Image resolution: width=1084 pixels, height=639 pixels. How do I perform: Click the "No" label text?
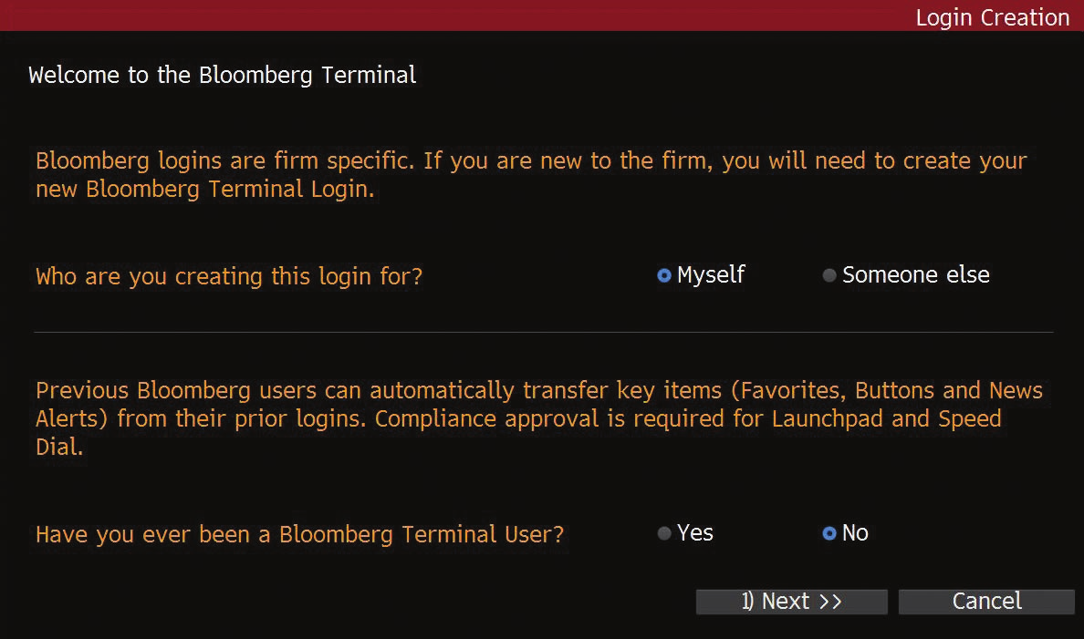click(855, 533)
